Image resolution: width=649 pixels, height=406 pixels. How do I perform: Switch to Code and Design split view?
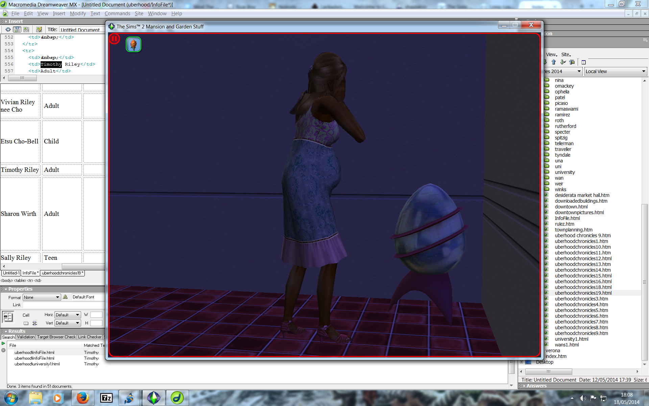coord(17,29)
